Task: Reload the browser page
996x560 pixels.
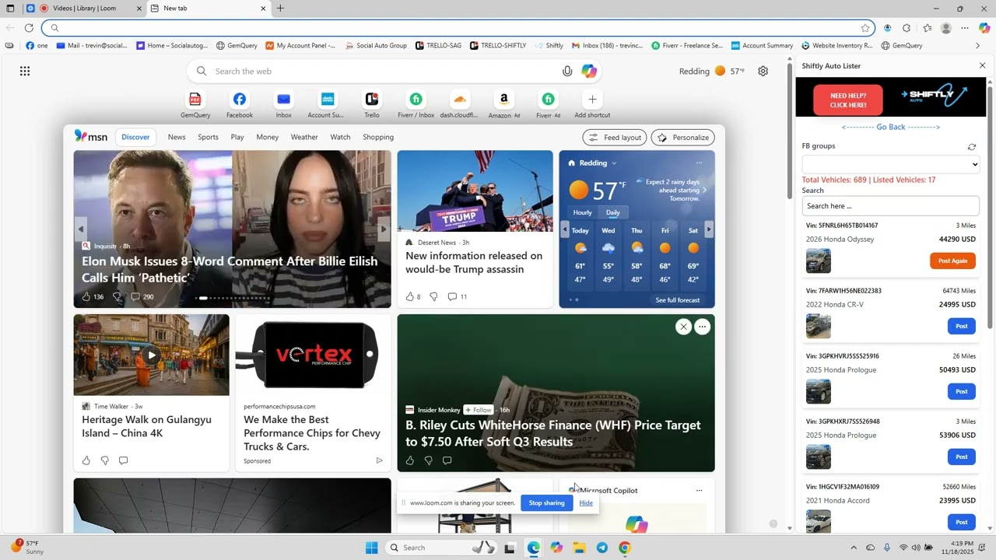Action: point(29,28)
